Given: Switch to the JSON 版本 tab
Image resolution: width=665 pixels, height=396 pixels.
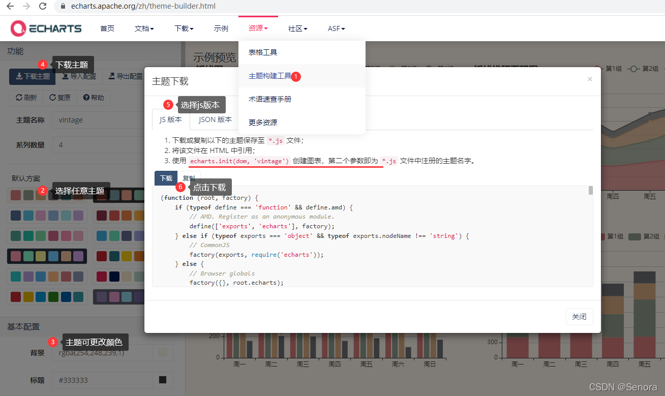Looking at the screenshot, I should pyautogui.click(x=214, y=119).
